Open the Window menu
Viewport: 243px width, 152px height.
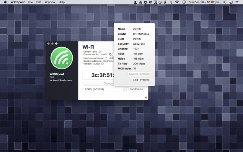[x=50, y=2]
